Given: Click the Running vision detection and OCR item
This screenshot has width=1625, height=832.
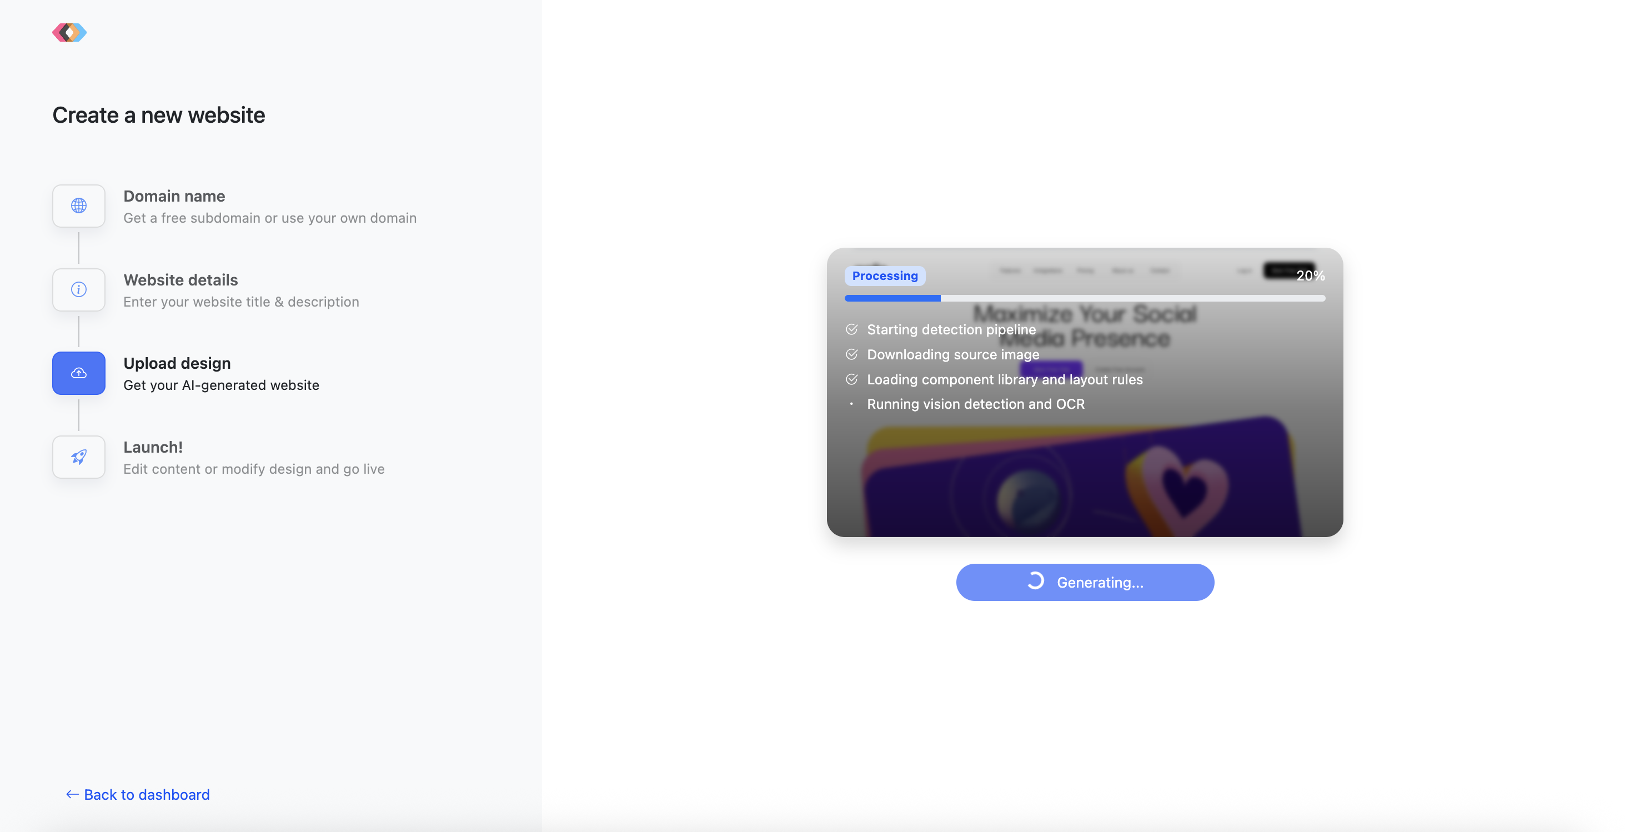Looking at the screenshot, I should (x=975, y=404).
